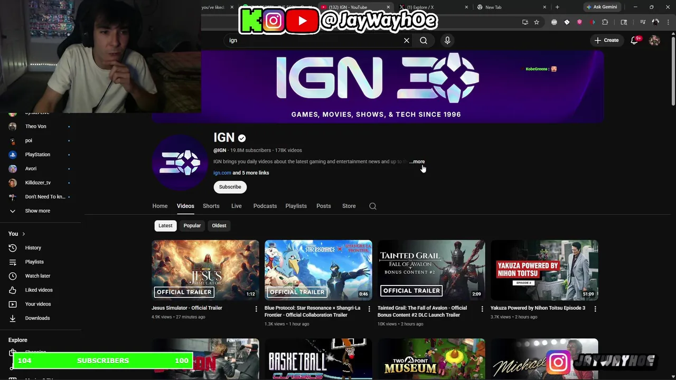Click the Create button
Image resolution: width=676 pixels, height=380 pixels.
[x=606, y=40]
